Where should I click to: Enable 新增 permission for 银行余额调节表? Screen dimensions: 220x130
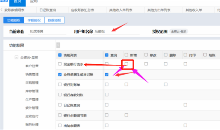pyautogui.click(x=126, y=115)
